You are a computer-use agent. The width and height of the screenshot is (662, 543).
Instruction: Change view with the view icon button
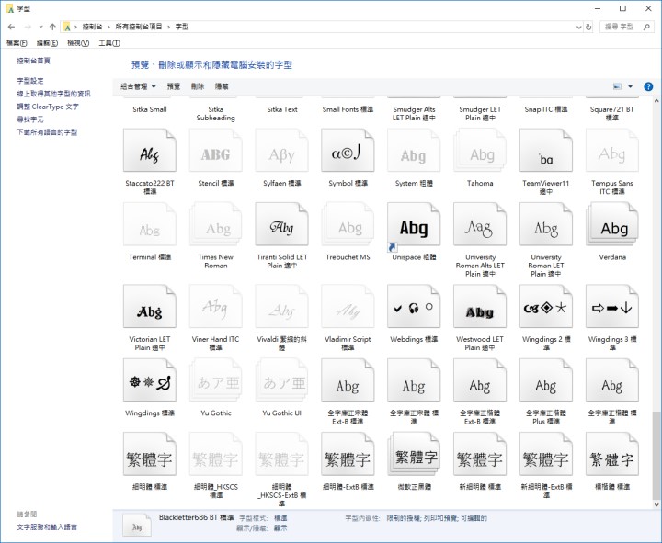tap(617, 86)
